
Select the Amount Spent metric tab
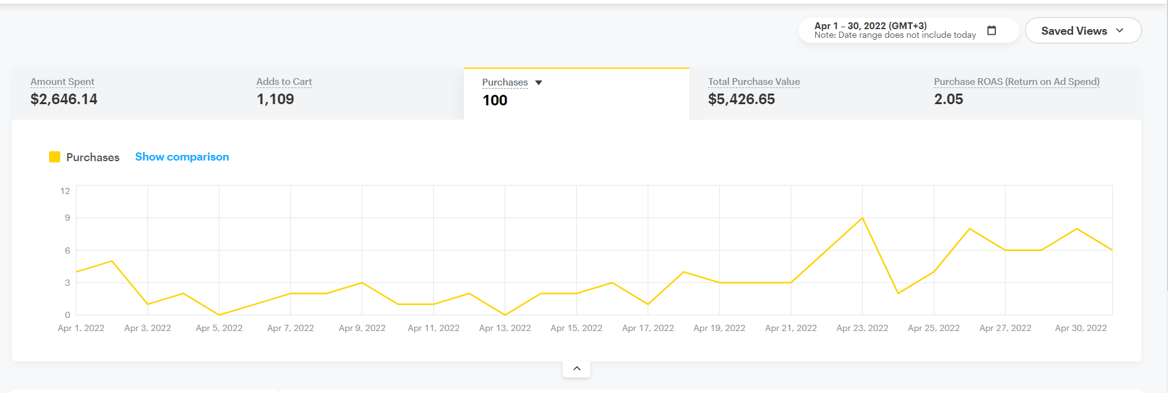click(x=63, y=82)
